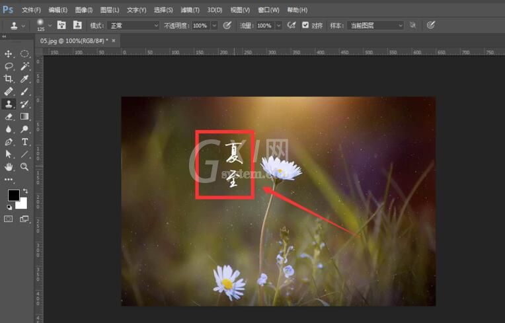Open the 文件(F) menu
The width and height of the screenshot is (505, 323).
[31, 10]
